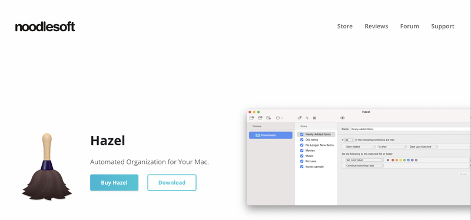Click the folder with gear icon
Viewport: 471px width, 220px height.
click(268, 118)
